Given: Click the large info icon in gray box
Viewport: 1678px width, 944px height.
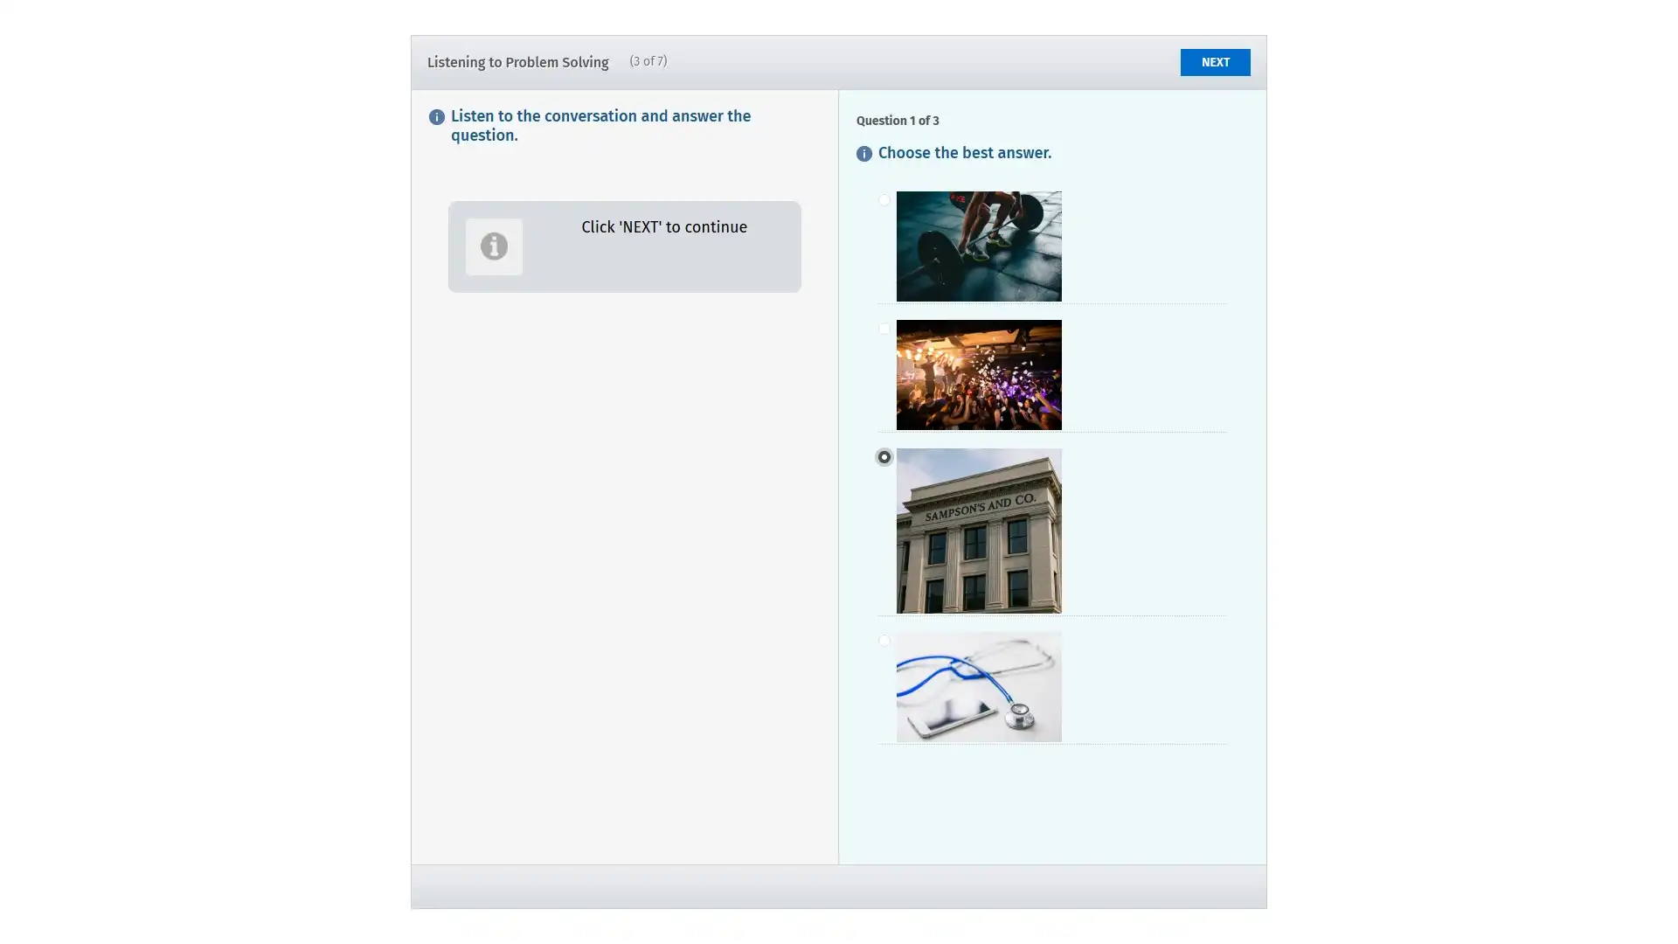Looking at the screenshot, I should tap(494, 246).
